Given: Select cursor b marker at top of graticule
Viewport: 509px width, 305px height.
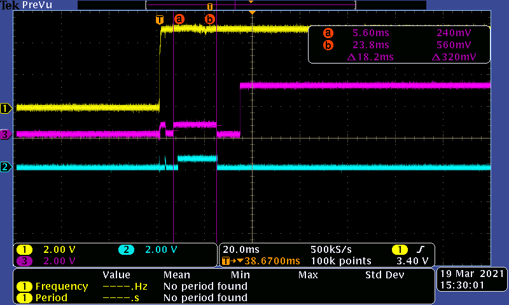Looking at the screenshot, I should (x=210, y=19).
